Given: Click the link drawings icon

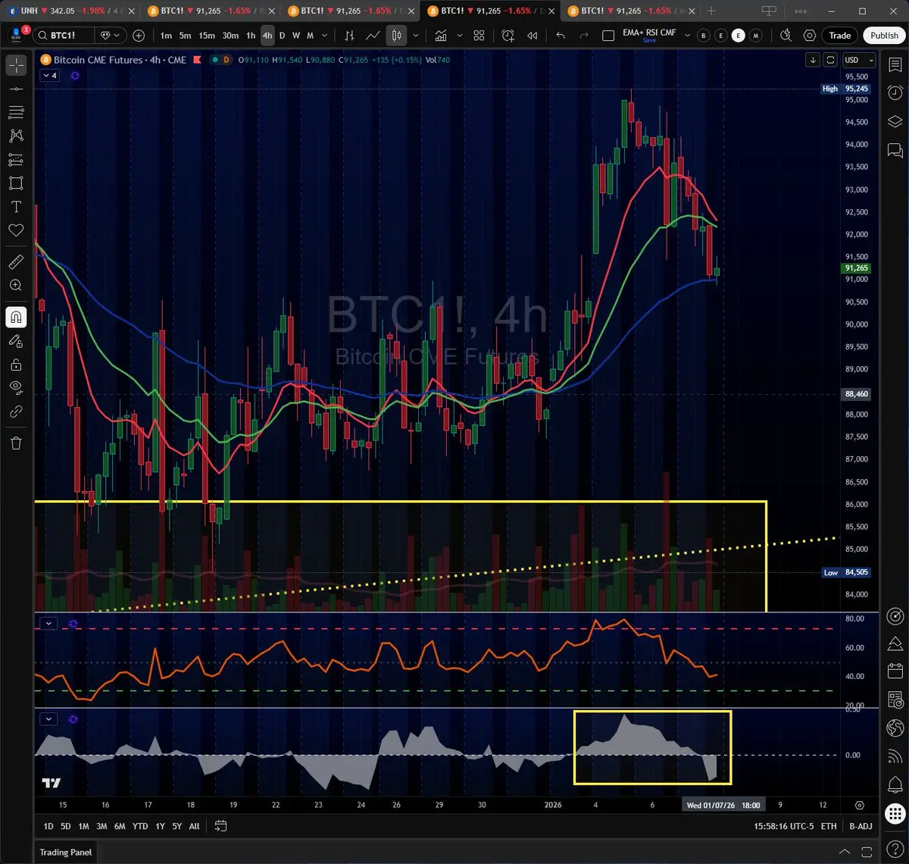Looking at the screenshot, I should [x=16, y=412].
